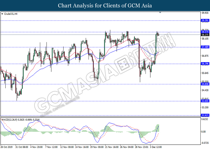
Task: Select the 56.296 price level label
Action: pos(205,64)
